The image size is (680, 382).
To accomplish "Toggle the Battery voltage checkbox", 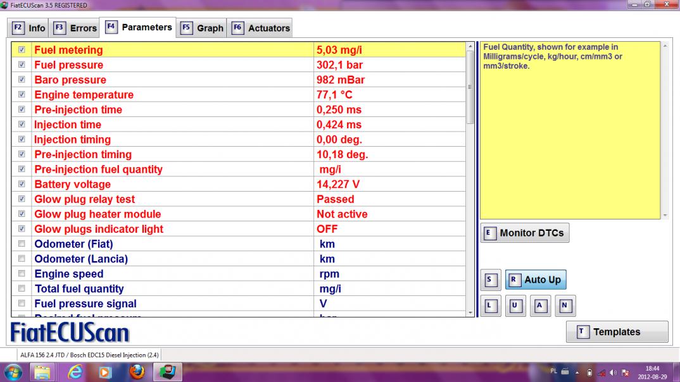I will point(22,184).
